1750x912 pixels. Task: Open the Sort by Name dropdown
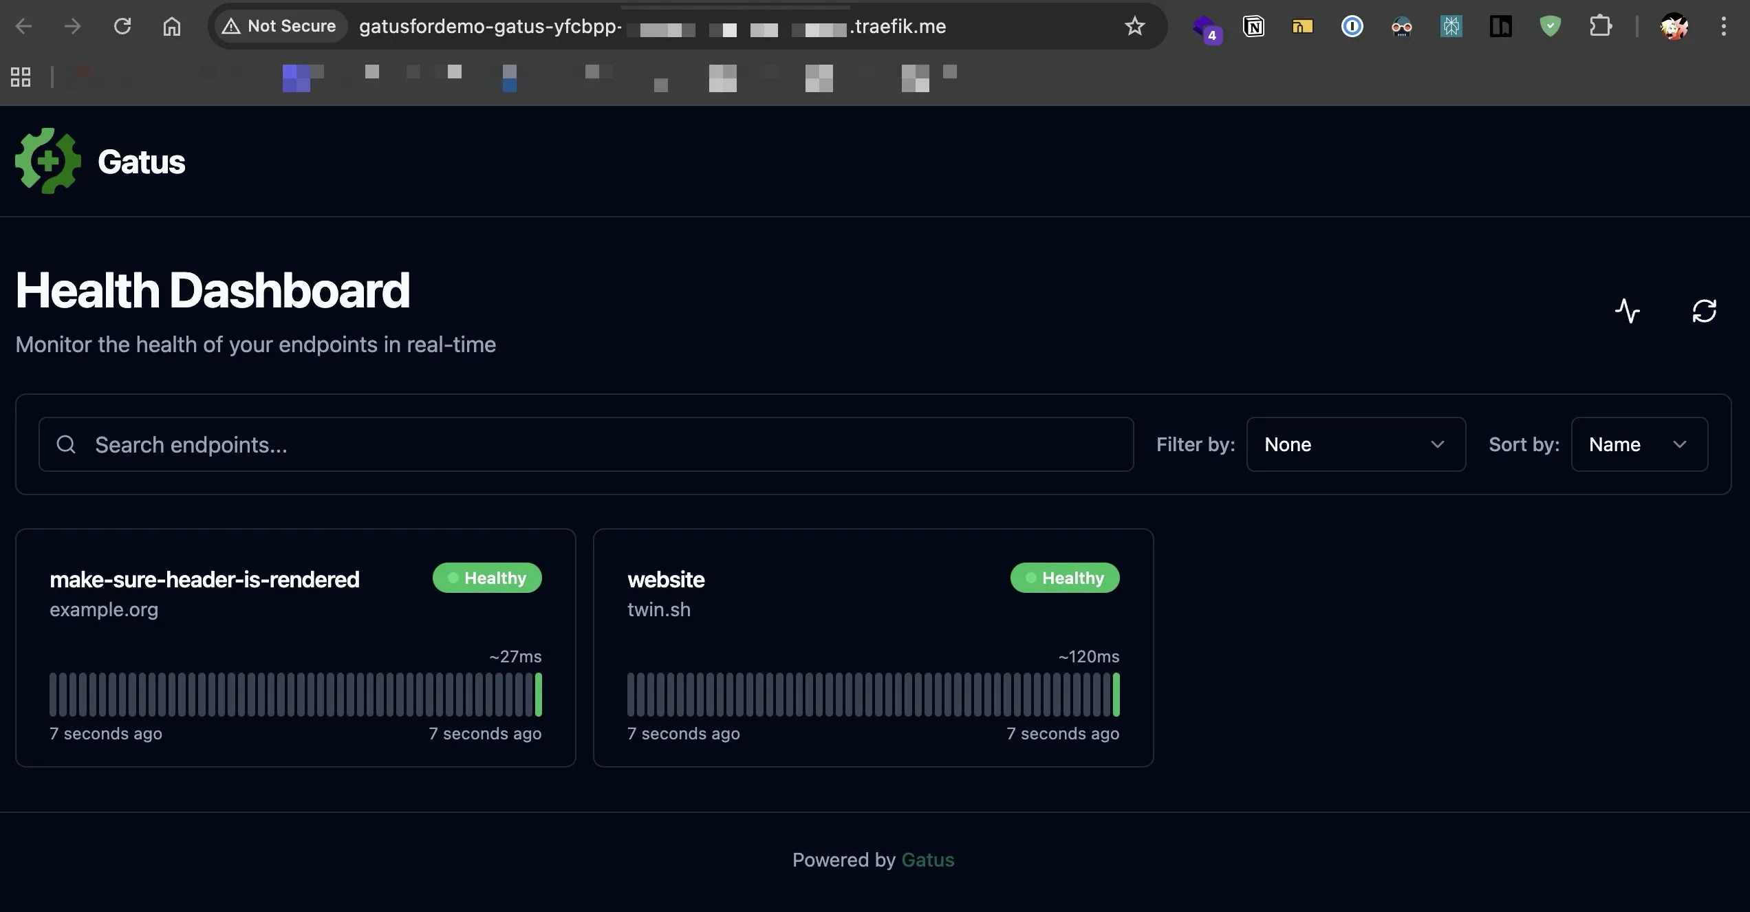[1639, 444]
